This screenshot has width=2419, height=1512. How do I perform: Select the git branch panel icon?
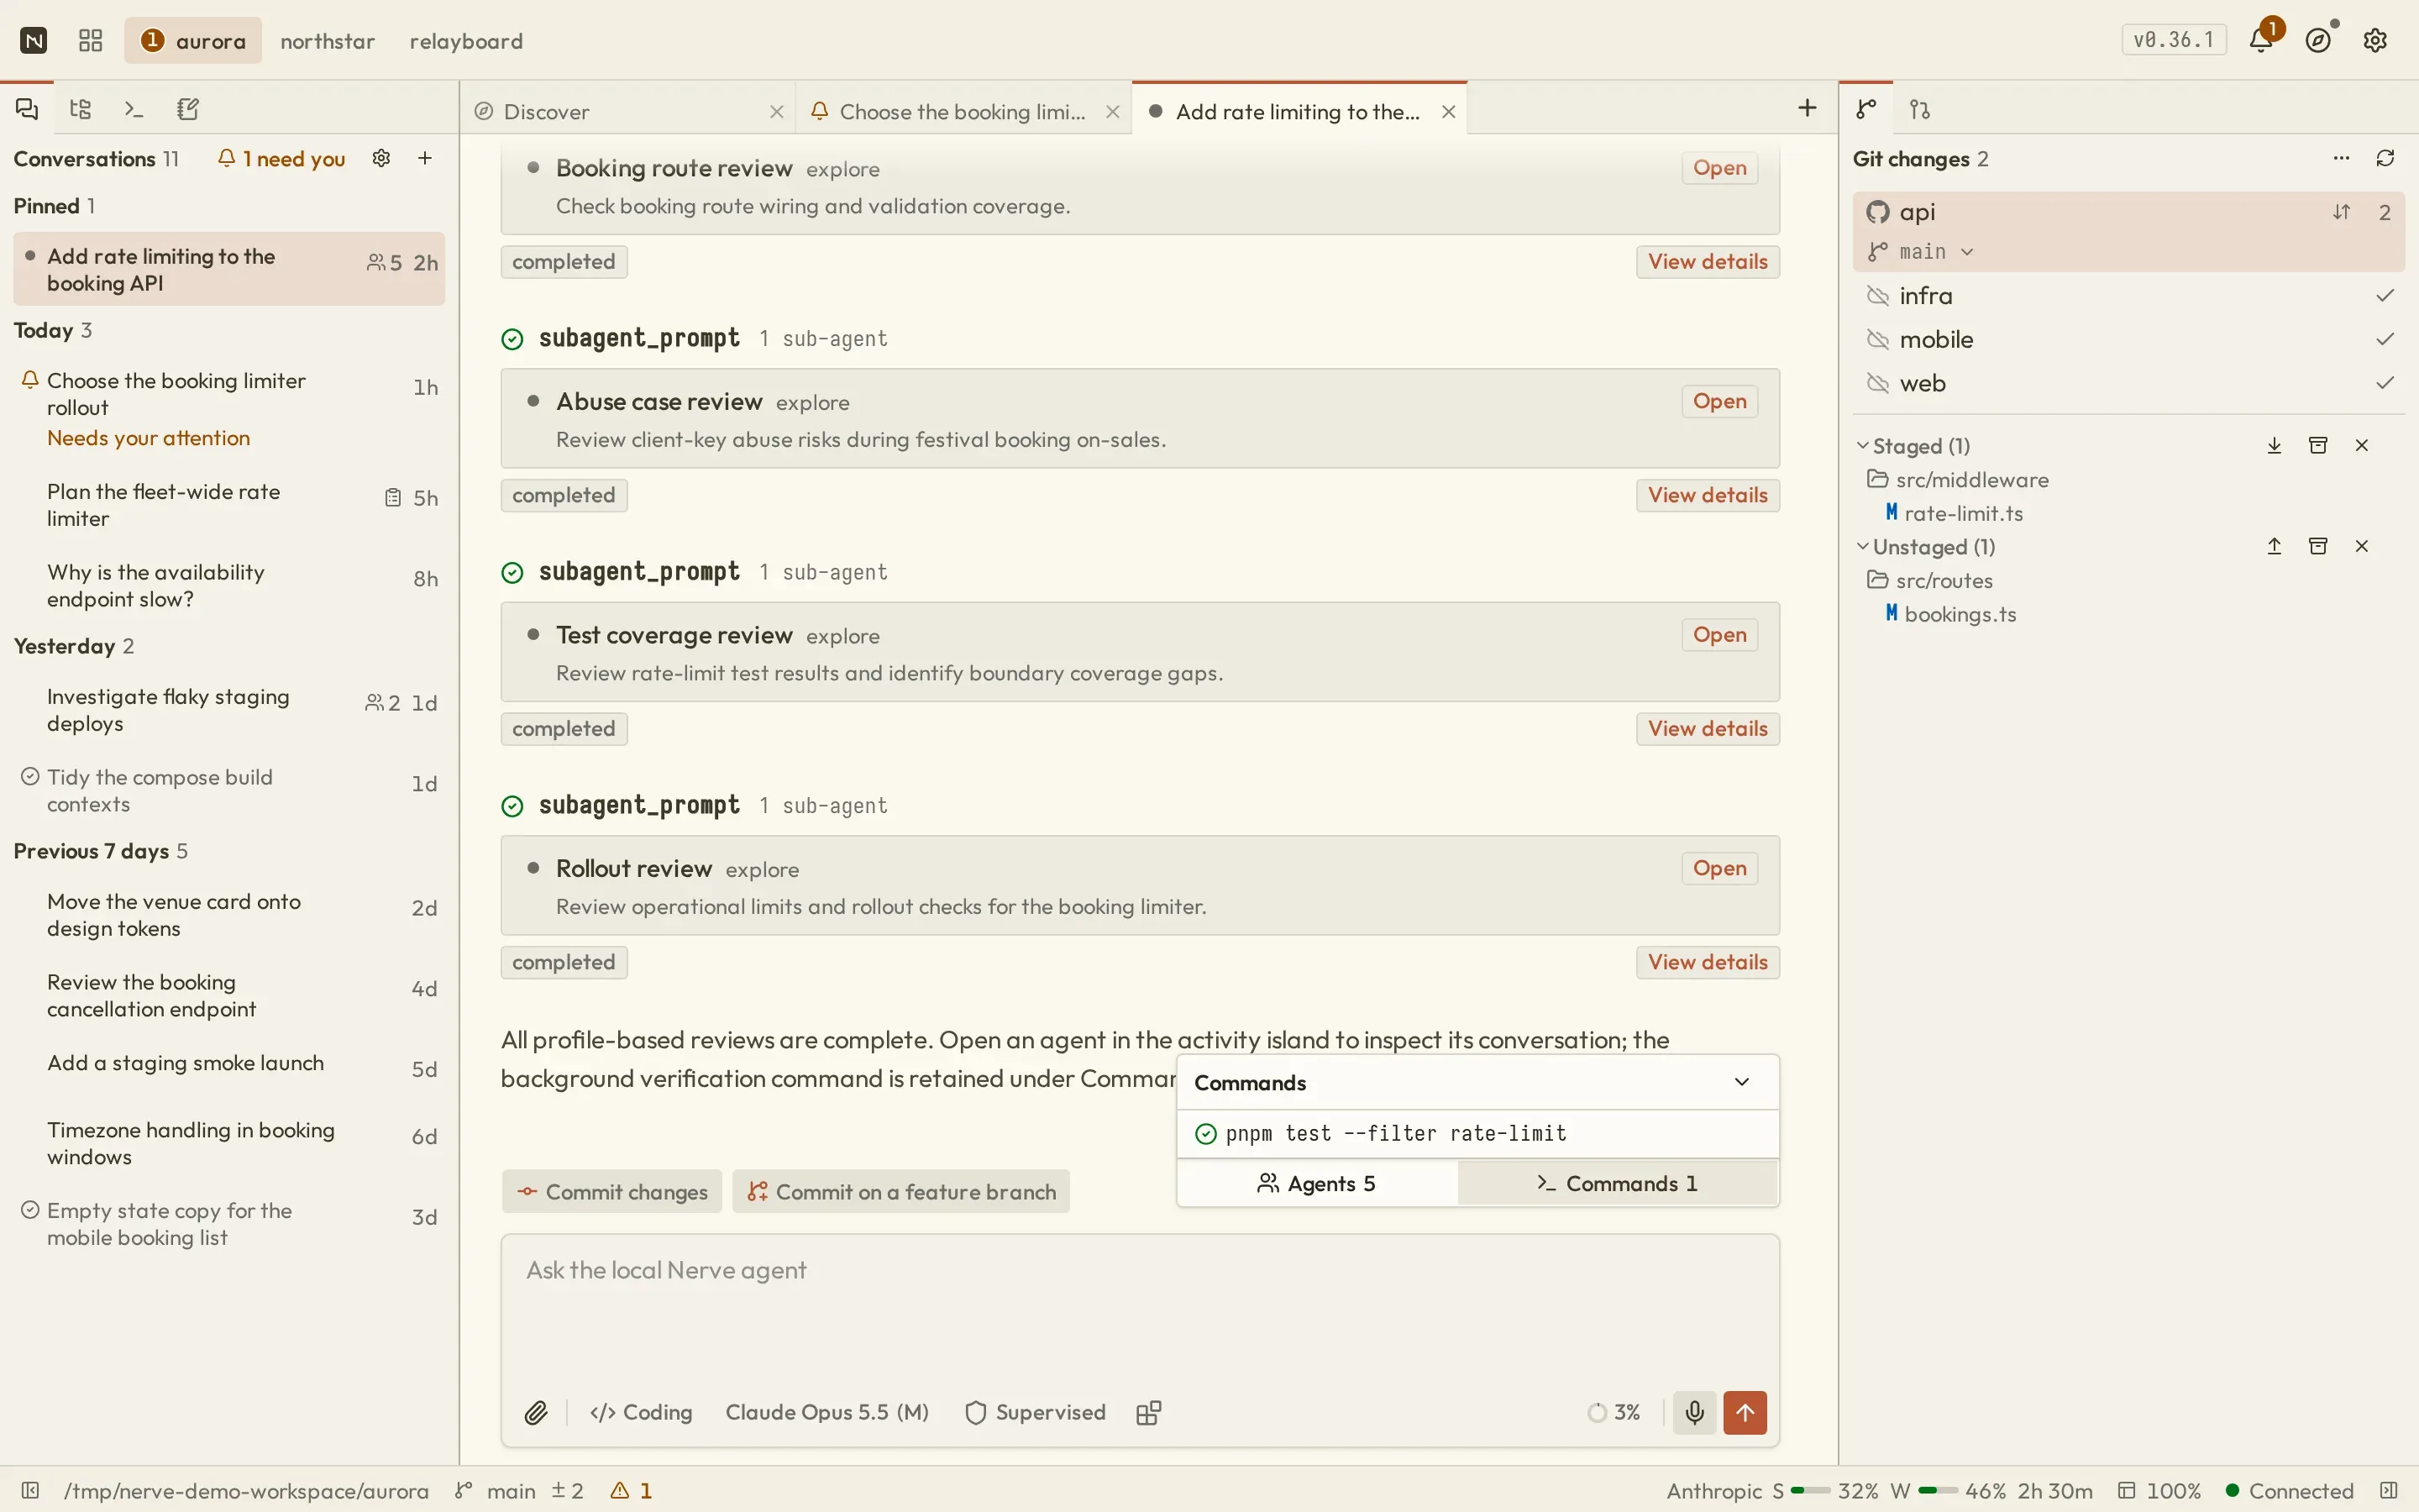(x=1866, y=109)
